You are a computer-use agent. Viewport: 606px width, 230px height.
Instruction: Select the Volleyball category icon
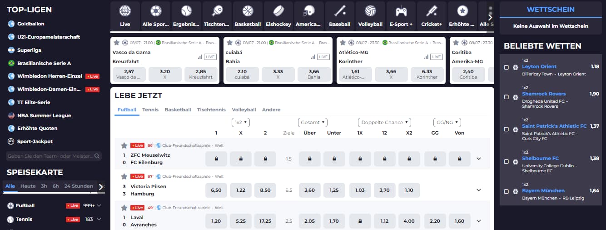(370, 11)
